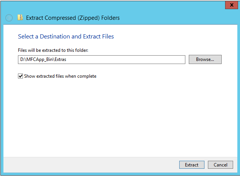Viewport: 240px width, 176px height.
Task: Click the 'D:\' drive portion of path
Action: (x=23, y=59)
